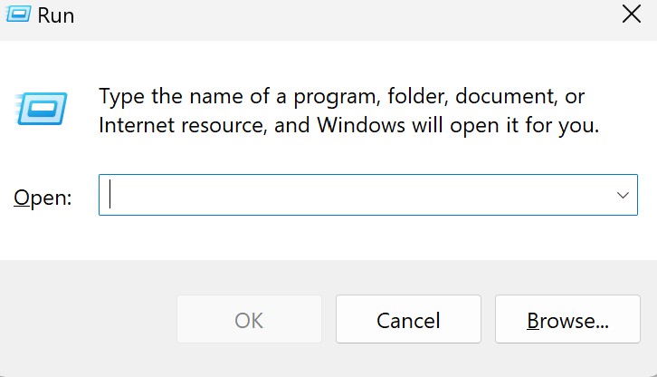The width and height of the screenshot is (657, 377).
Task: Expand the Open combo box chevron
Action: (x=623, y=195)
